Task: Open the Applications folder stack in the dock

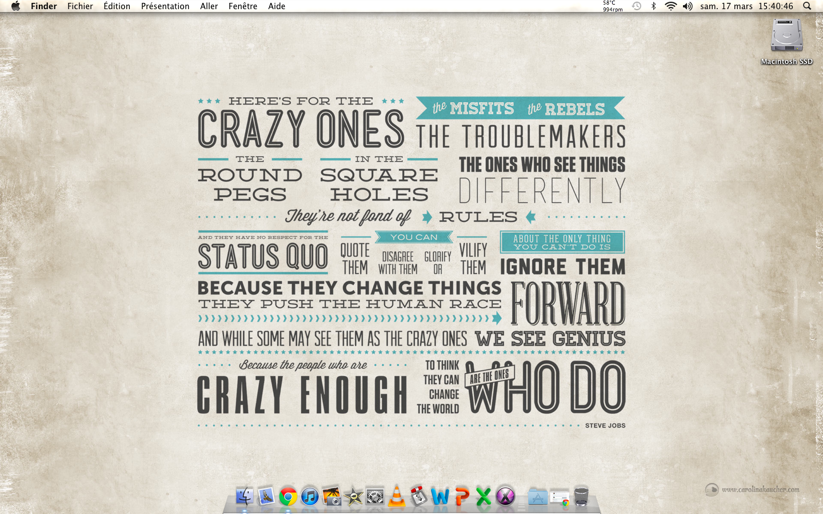Action: click(538, 496)
